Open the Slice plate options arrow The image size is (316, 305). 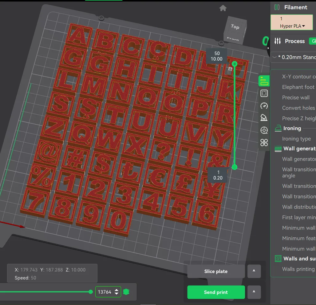tap(254, 271)
